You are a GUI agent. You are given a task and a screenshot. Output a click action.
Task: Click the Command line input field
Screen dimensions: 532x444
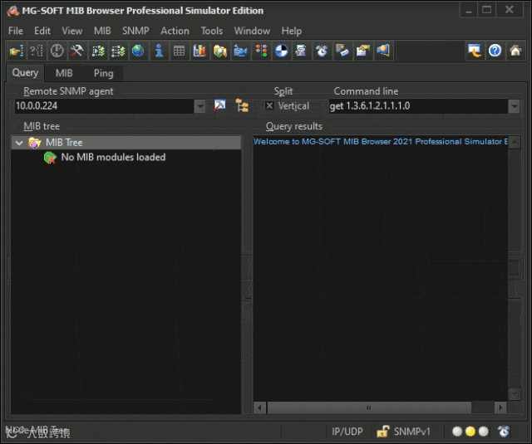[x=418, y=106]
